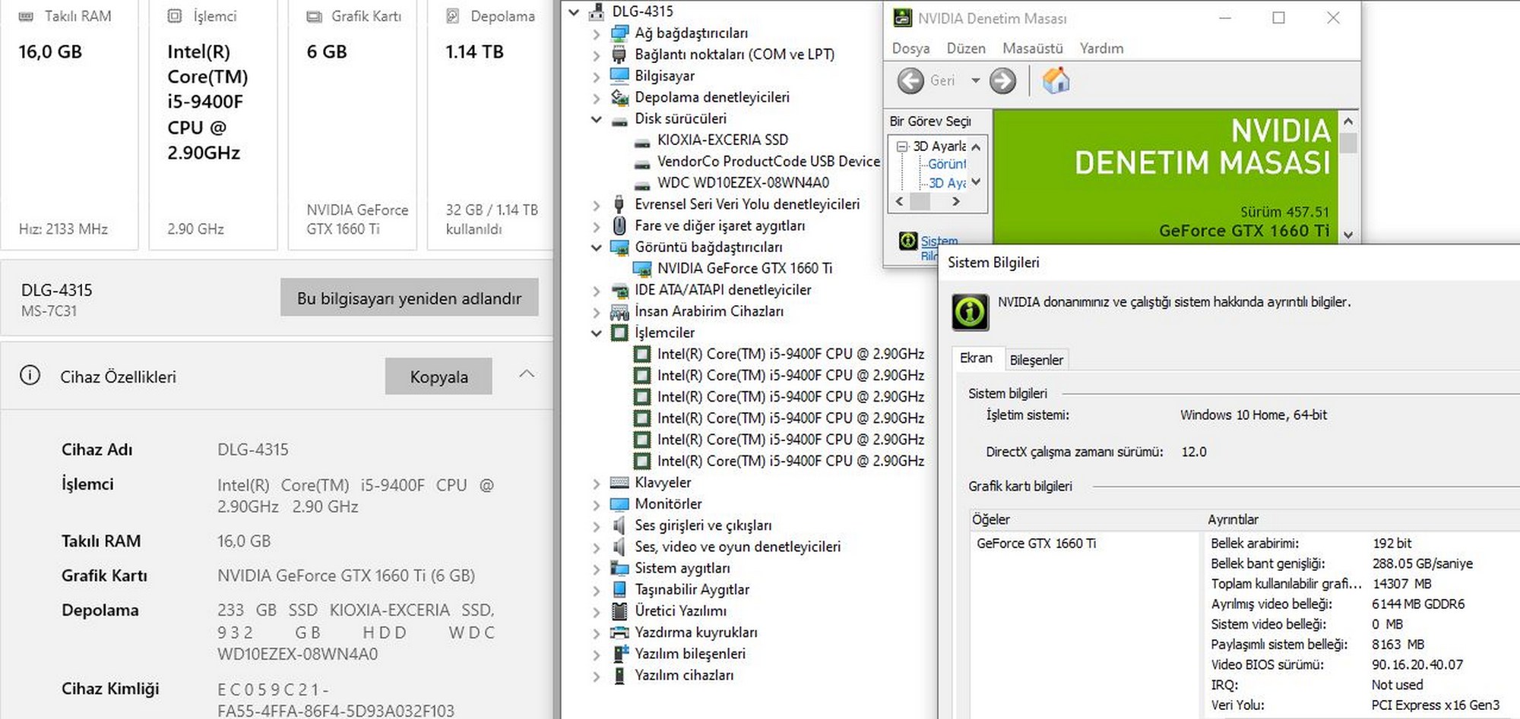Open the Dosya menu
The height and width of the screenshot is (719, 1520).
(910, 49)
